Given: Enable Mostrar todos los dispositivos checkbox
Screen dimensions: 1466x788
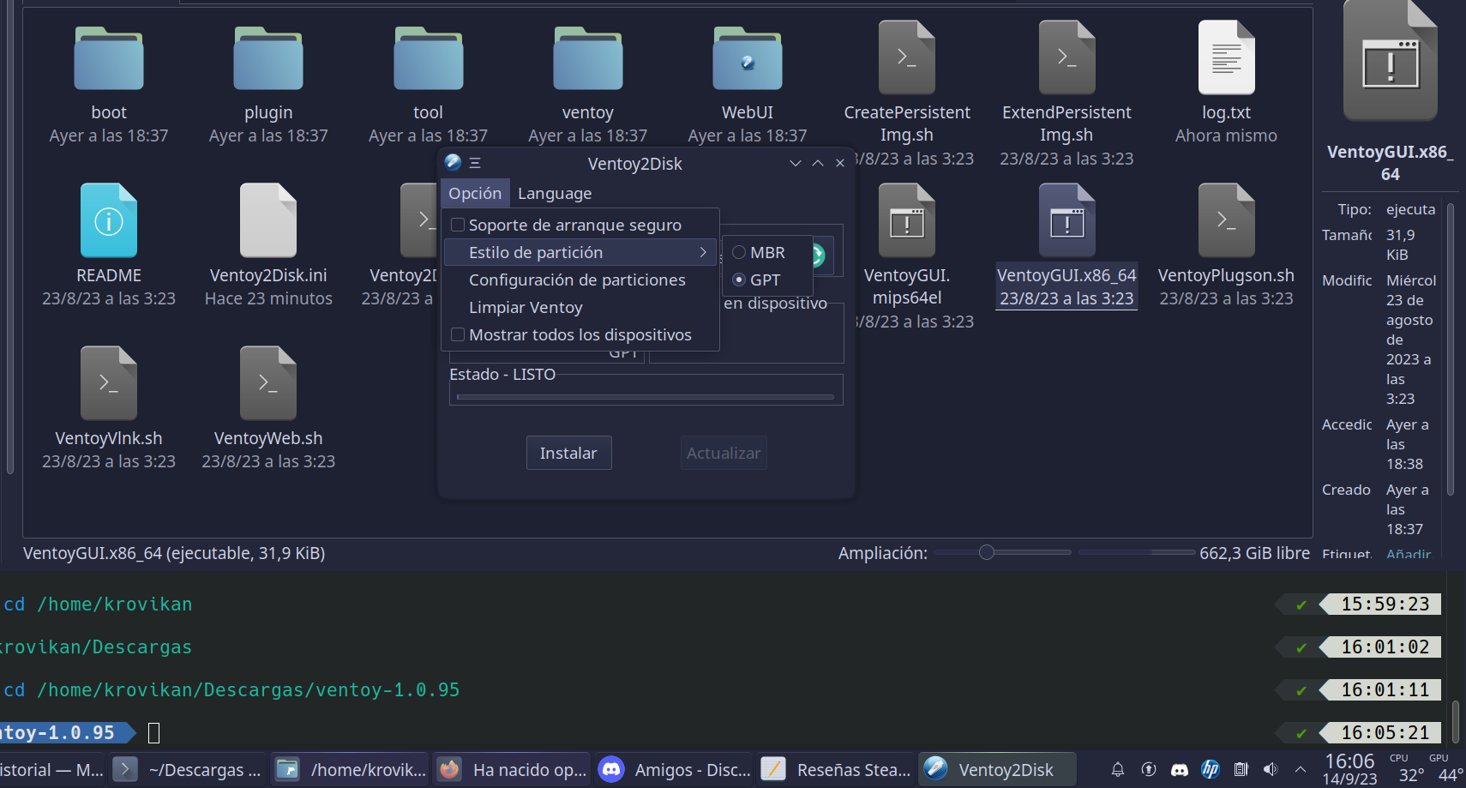Looking at the screenshot, I should pyautogui.click(x=458, y=334).
